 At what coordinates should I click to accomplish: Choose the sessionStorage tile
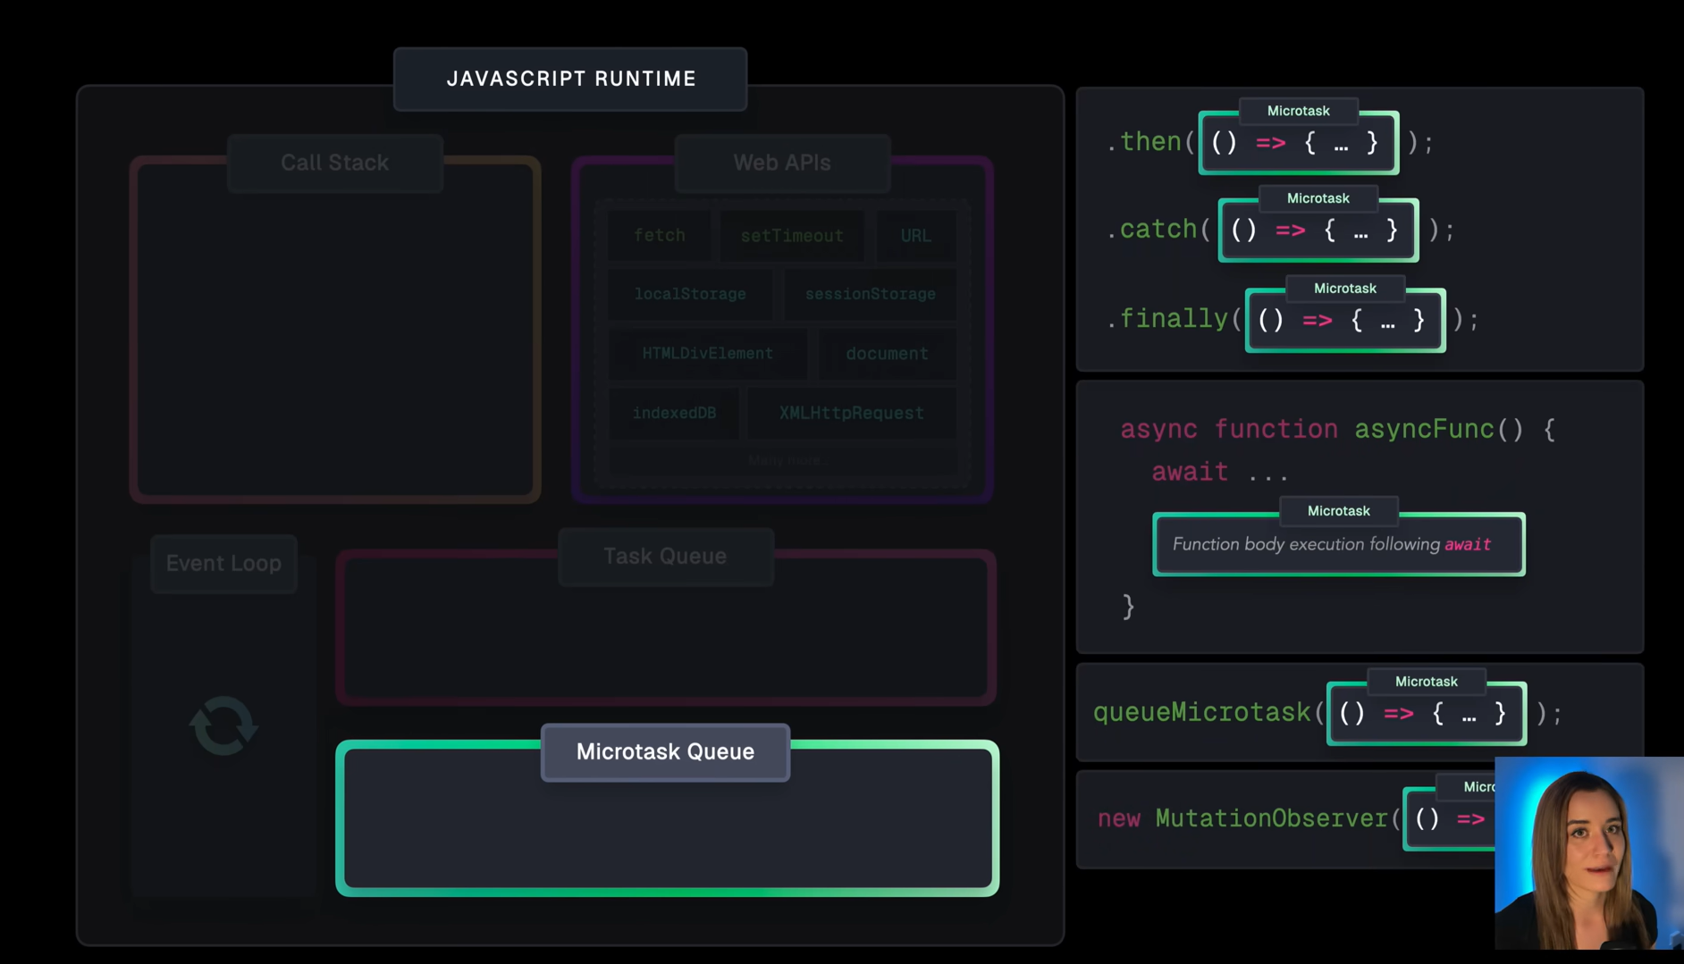(870, 294)
